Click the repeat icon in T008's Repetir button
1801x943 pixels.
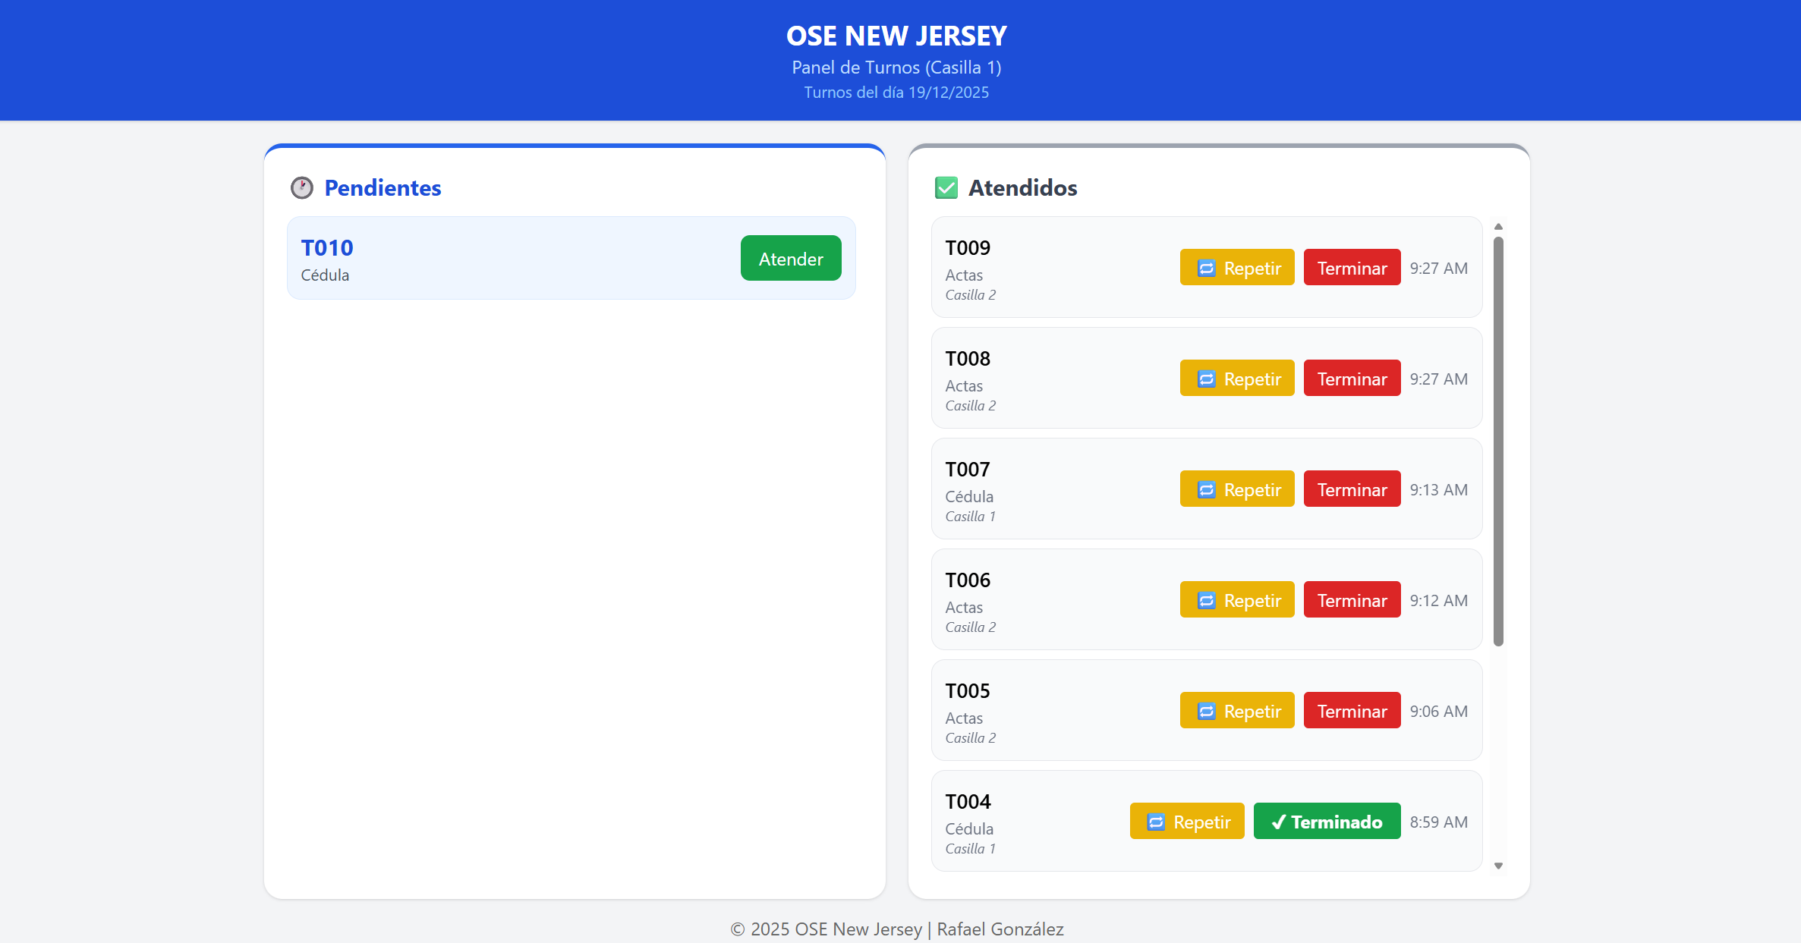pyautogui.click(x=1206, y=379)
